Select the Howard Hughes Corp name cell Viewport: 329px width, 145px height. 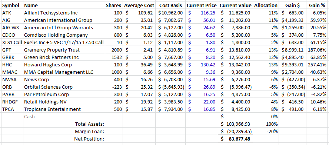(64, 65)
